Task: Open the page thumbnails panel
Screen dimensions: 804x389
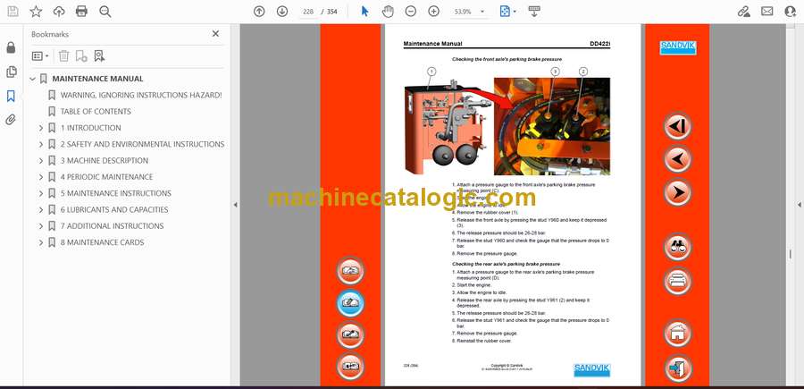Action: (x=11, y=72)
